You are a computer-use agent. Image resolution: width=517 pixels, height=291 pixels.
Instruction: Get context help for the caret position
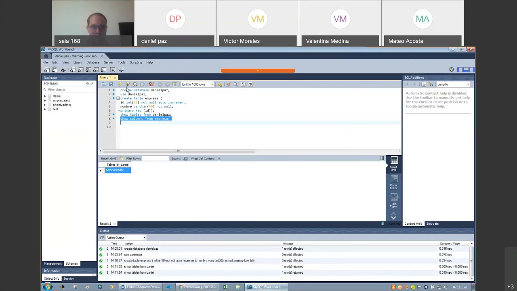click(424, 84)
